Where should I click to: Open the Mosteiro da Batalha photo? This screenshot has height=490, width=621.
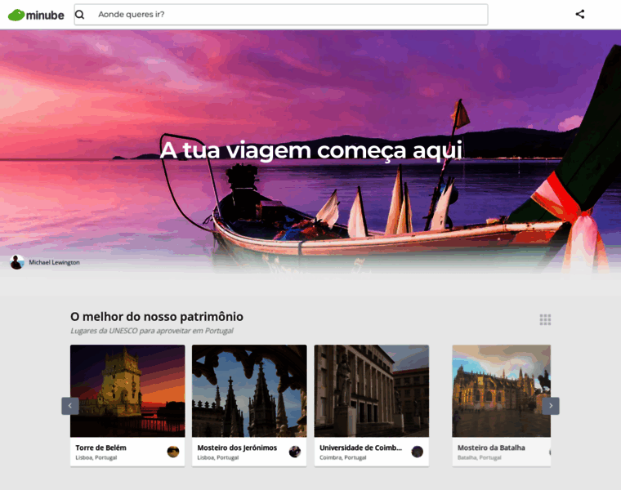point(502,391)
